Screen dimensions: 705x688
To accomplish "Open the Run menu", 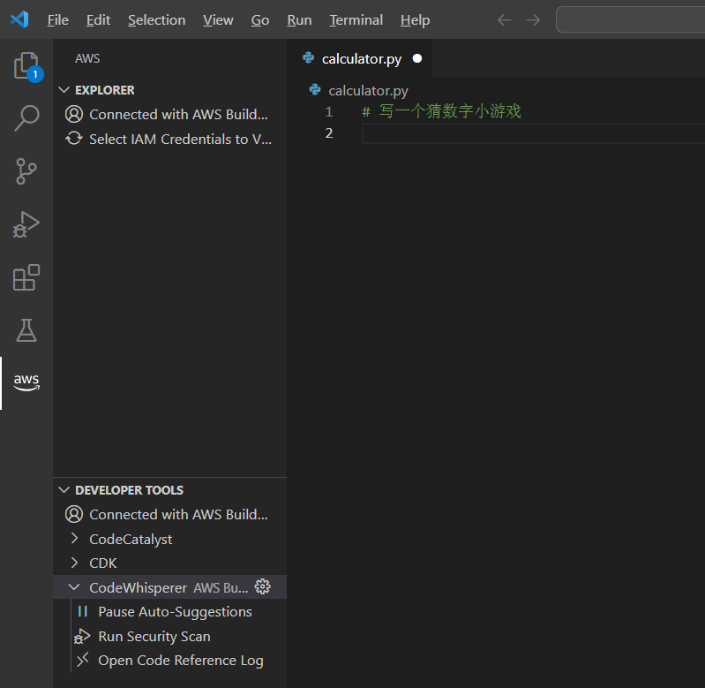I will coord(299,19).
